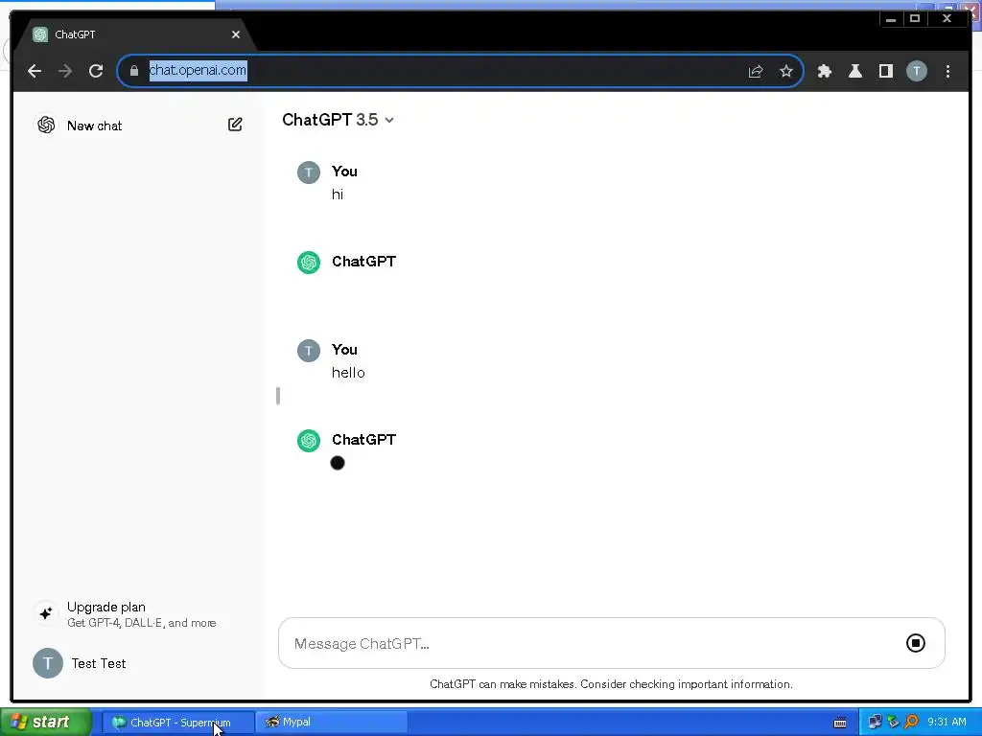The width and height of the screenshot is (982, 736).
Task: Click the ChatGPT avatar on first reply
Action: pos(308,263)
